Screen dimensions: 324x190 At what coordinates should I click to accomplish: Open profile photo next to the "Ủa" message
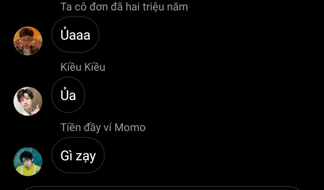coord(28,101)
